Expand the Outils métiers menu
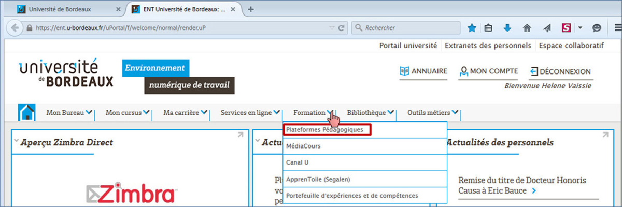This screenshot has height=207, width=622. pyautogui.click(x=432, y=112)
